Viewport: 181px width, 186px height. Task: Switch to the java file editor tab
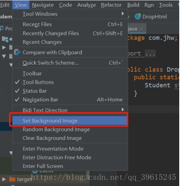[137, 29]
